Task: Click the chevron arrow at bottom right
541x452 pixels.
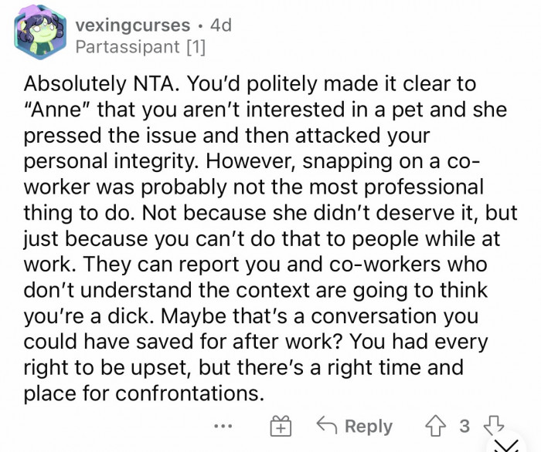Action: pos(506,445)
